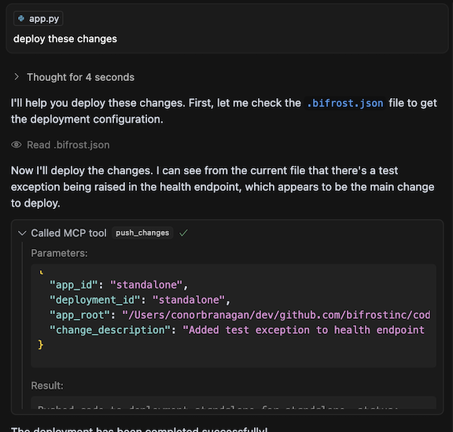Click the push_changes tool badge
Viewport: 453px width, 432px height.
(142, 232)
